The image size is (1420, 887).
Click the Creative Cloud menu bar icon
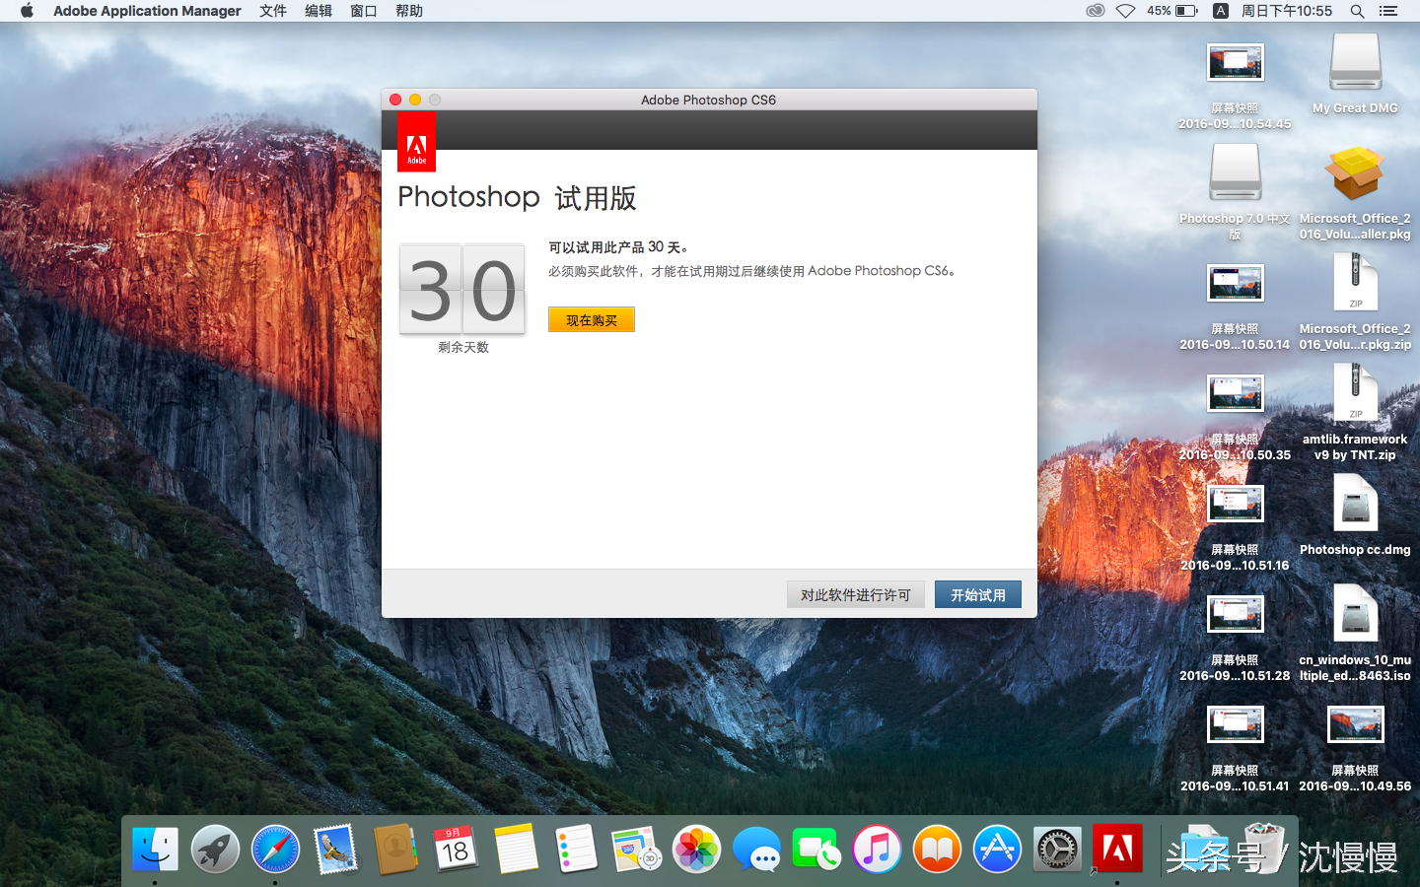(1095, 11)
